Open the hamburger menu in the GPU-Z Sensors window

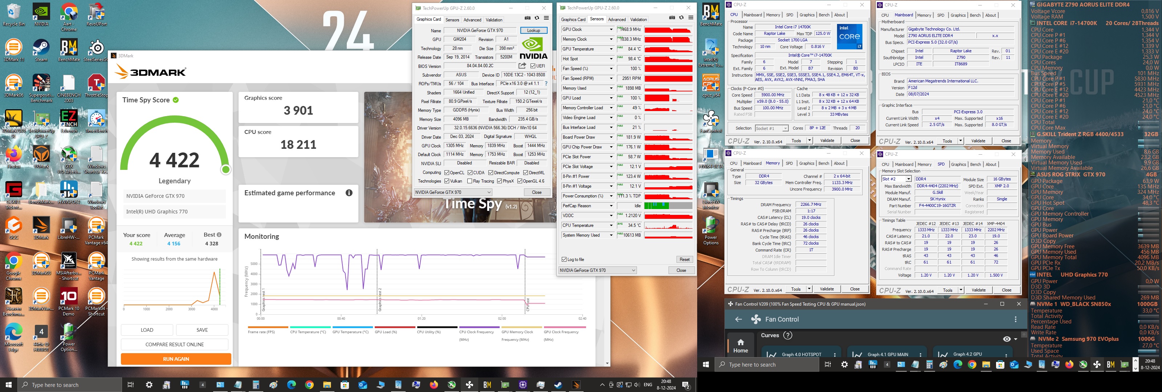(x=691, y=17)
